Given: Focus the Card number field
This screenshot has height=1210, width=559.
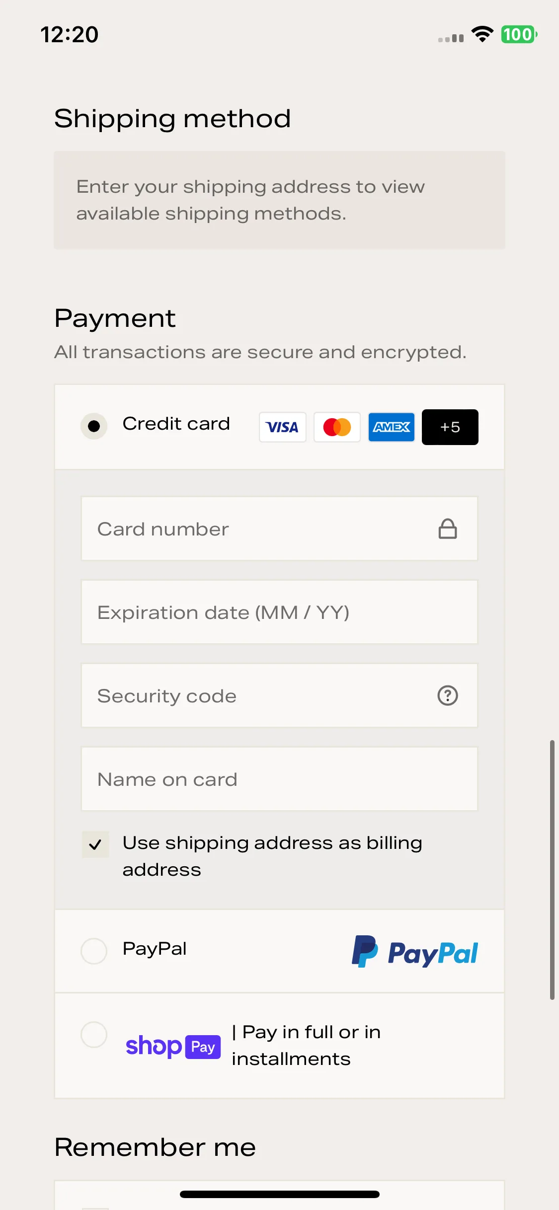Looking at the screenshot, I should (280, 529).
